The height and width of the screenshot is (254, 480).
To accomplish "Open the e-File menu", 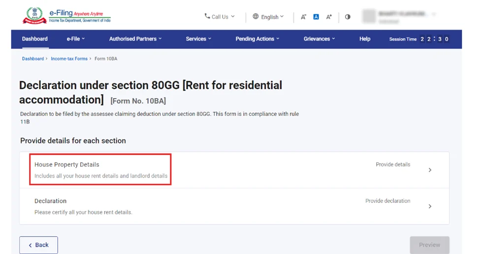I will 76,39.
